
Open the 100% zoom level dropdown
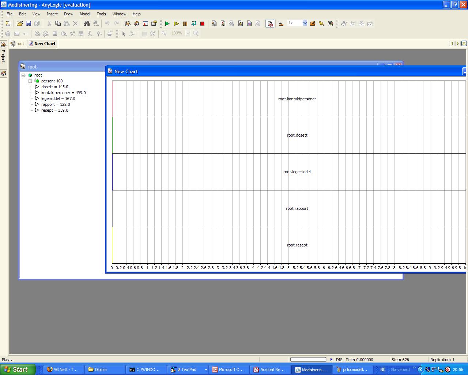click(x=188, y=33)
